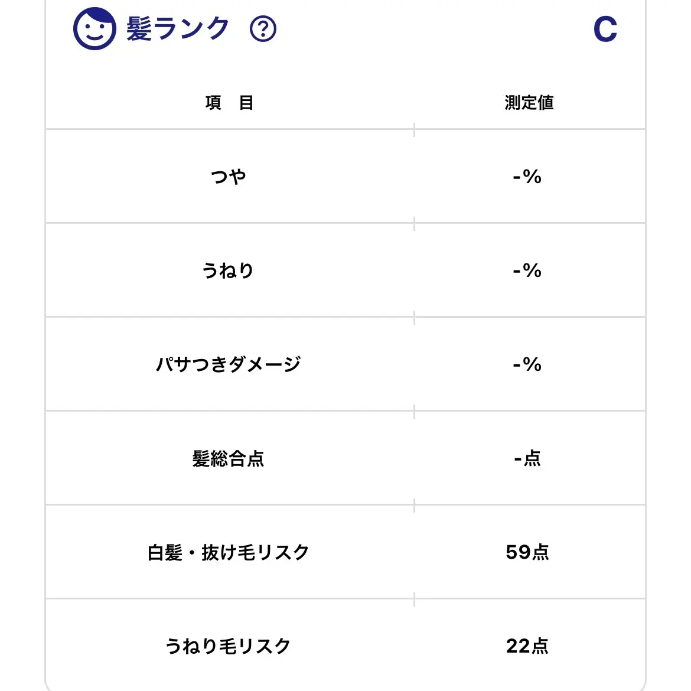Select the パサつきダメージ row label

tap(229, 364)
